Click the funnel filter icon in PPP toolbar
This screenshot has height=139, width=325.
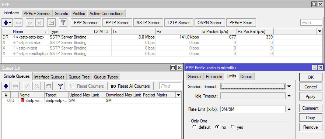[x=63, y=23]
